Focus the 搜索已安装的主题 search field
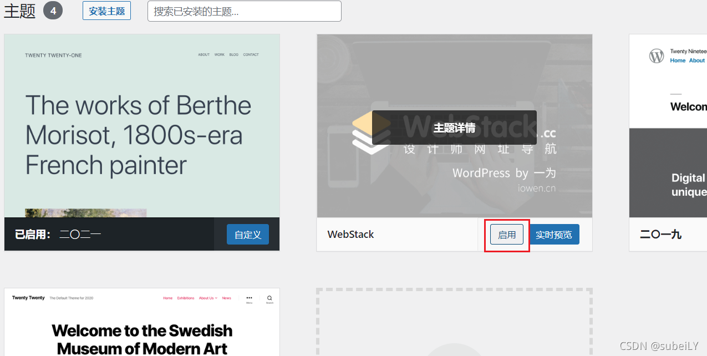Screen dimensions: 707x356 [244, 11]
